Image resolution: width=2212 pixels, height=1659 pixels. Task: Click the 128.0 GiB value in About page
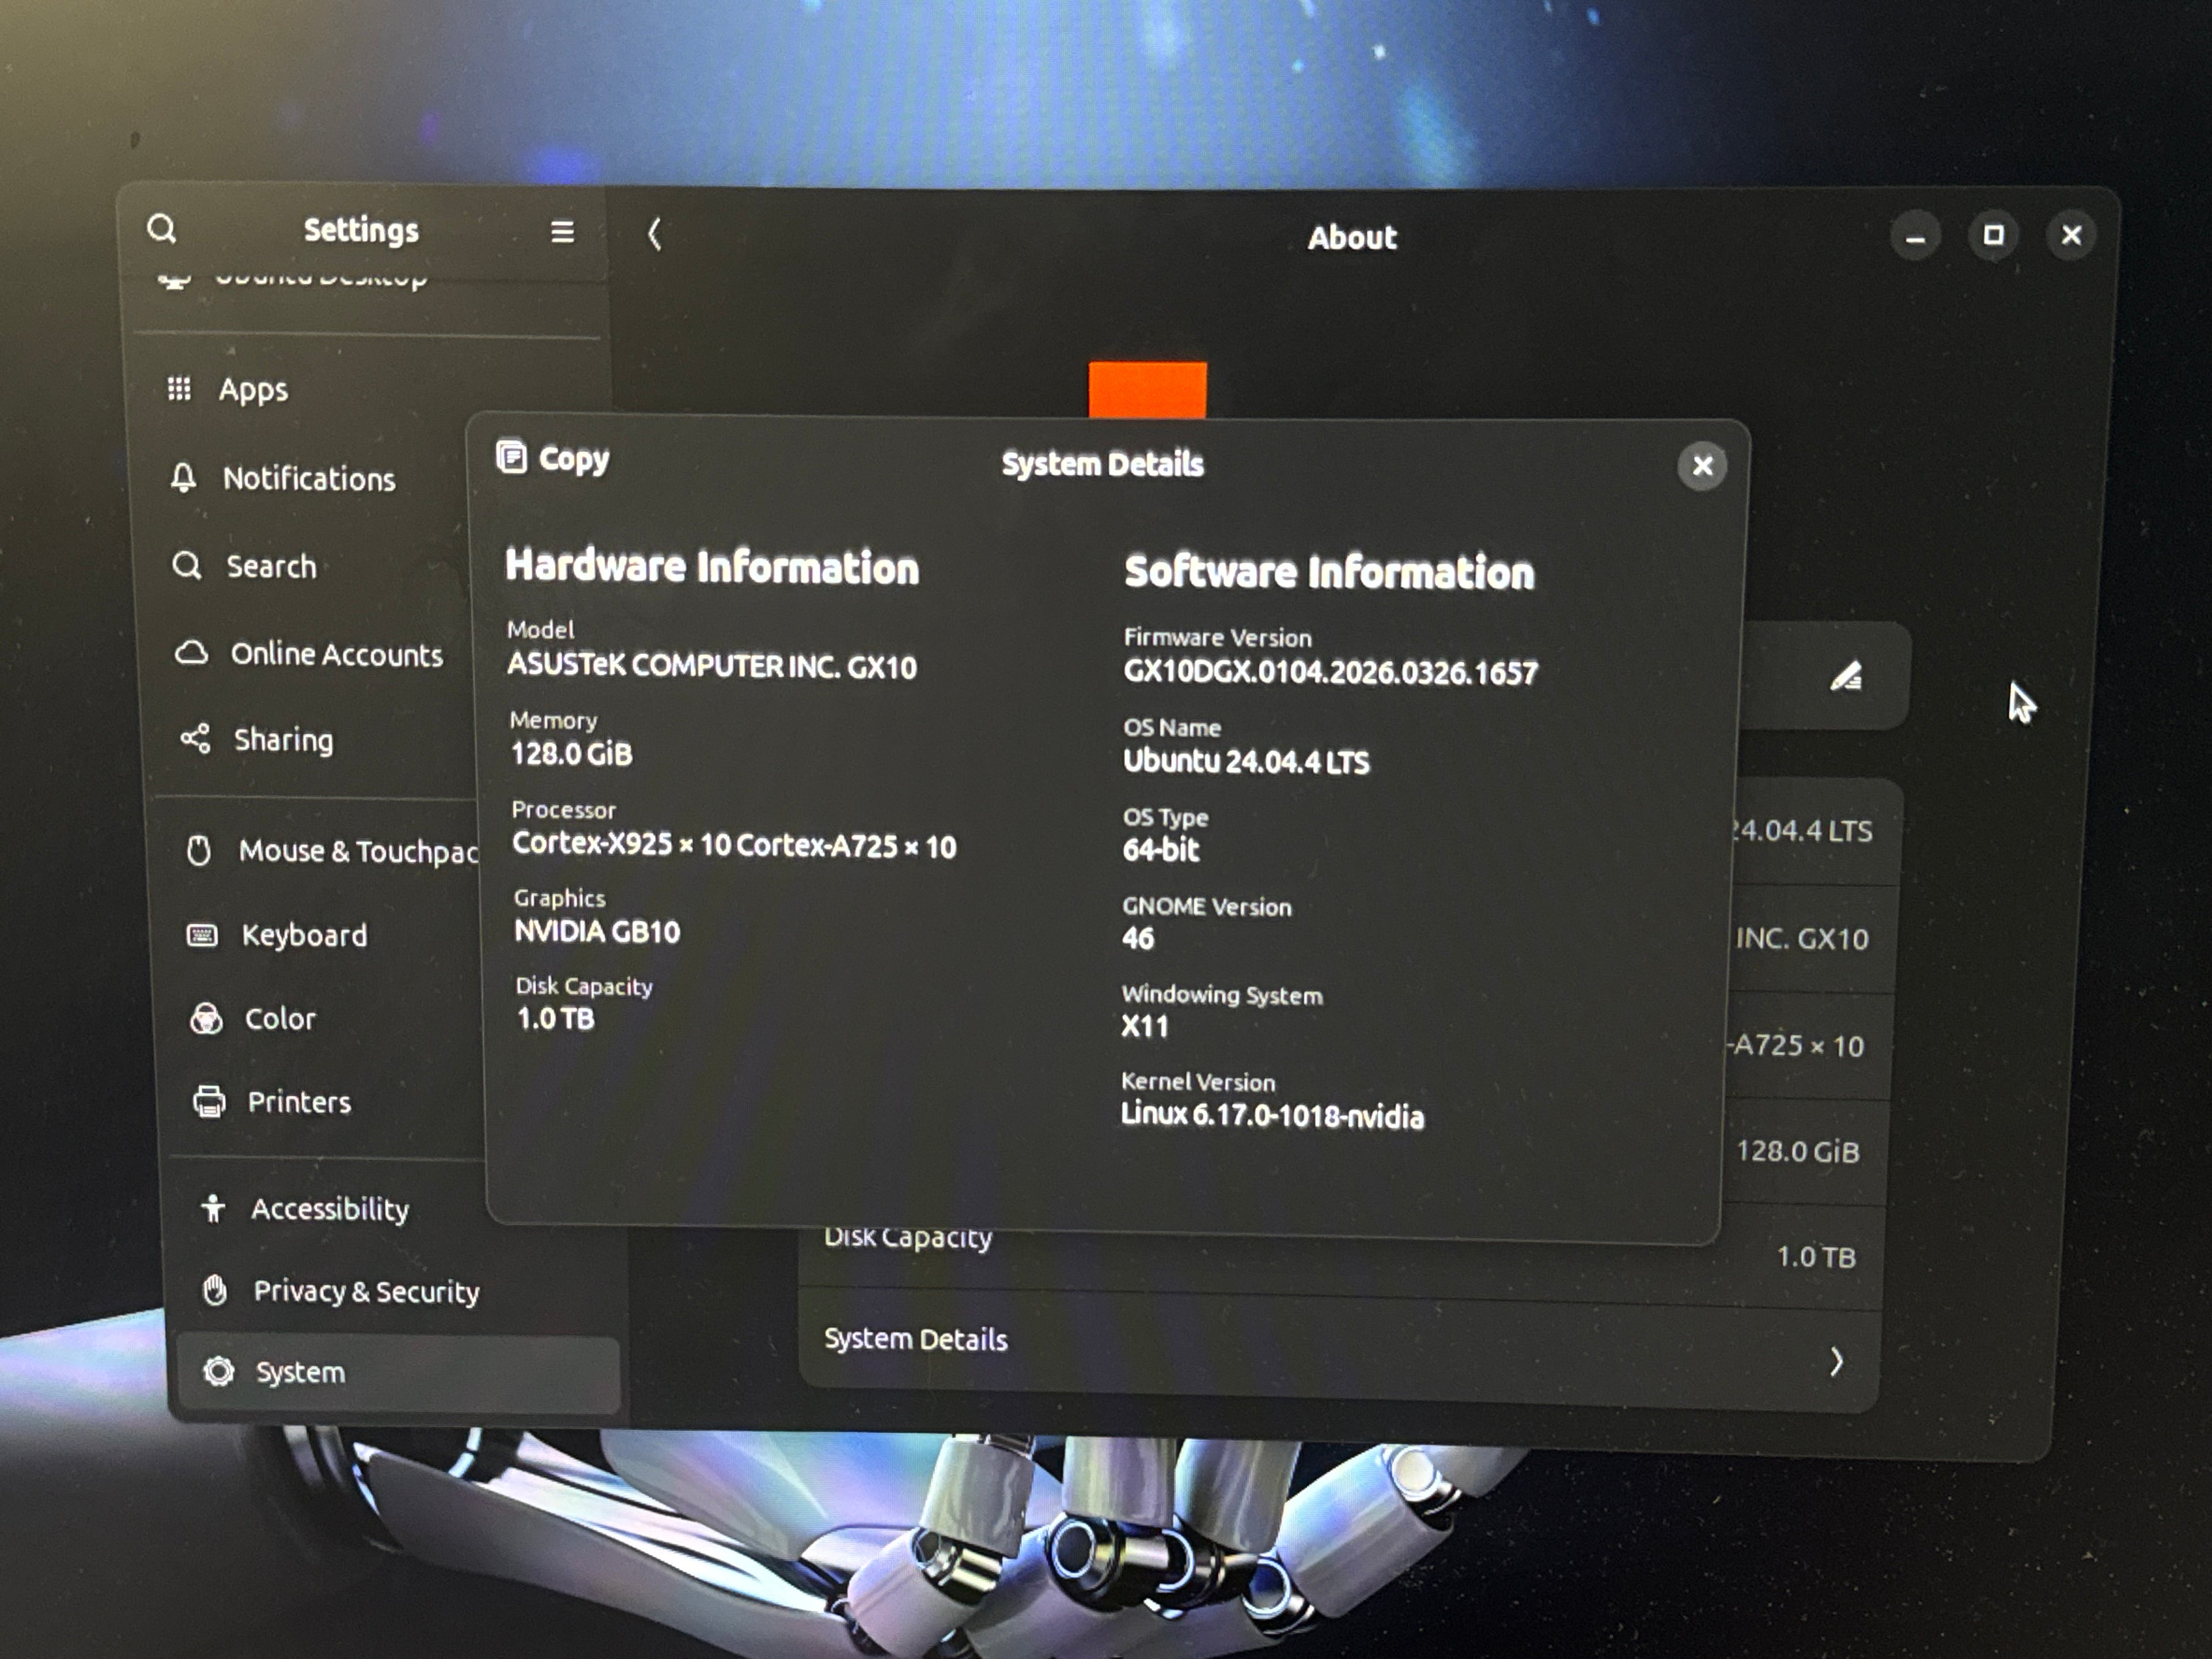point(1797,1151)
